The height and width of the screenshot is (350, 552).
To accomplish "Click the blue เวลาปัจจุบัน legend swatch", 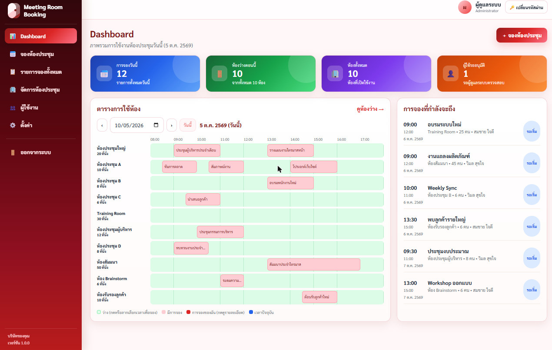I will (x=251, y=312).
